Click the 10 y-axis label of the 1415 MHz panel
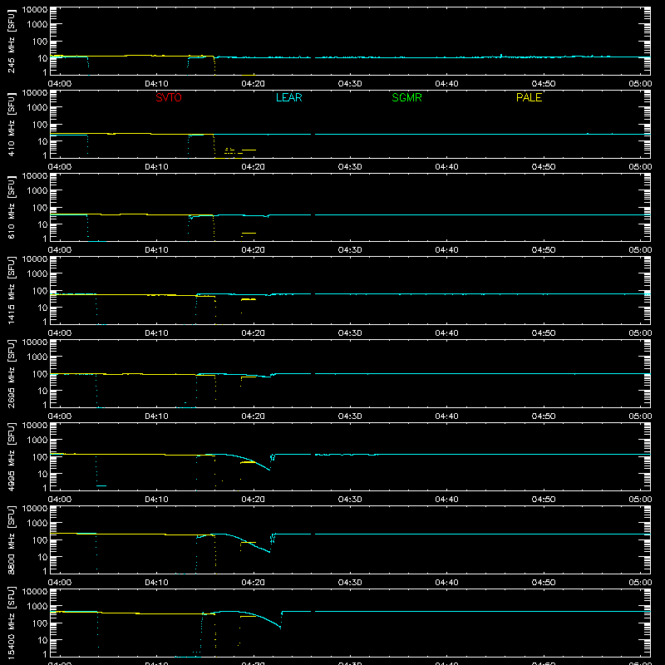This screenshot has height=665, width=665. pyautogui.click(x=42, y=308)
